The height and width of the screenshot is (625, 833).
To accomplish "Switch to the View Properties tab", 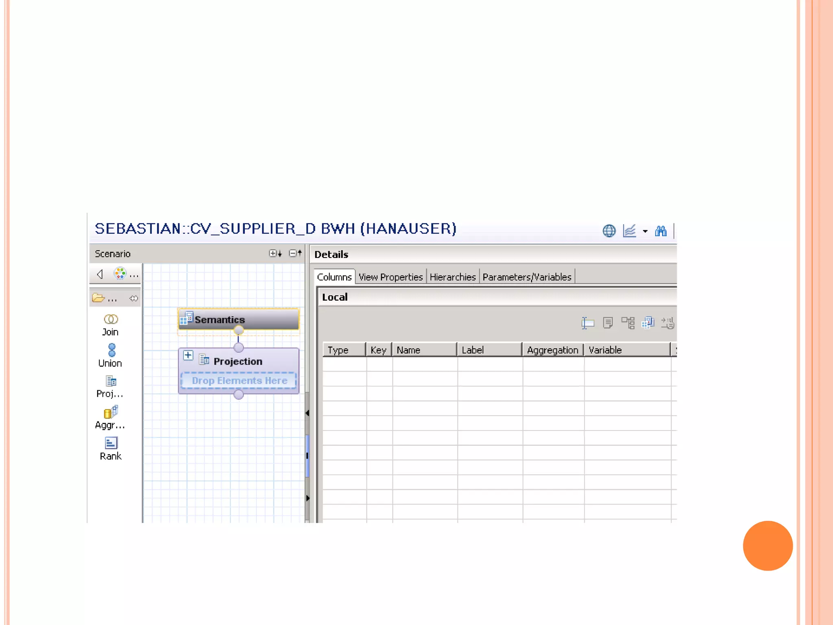I will point(390,277).
